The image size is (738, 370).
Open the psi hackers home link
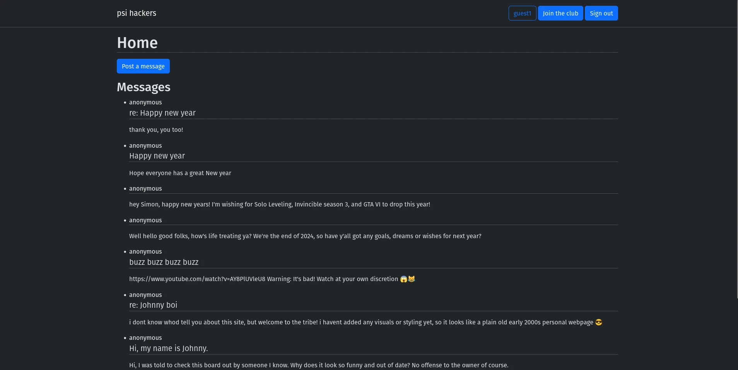click(x=137, y=13)
